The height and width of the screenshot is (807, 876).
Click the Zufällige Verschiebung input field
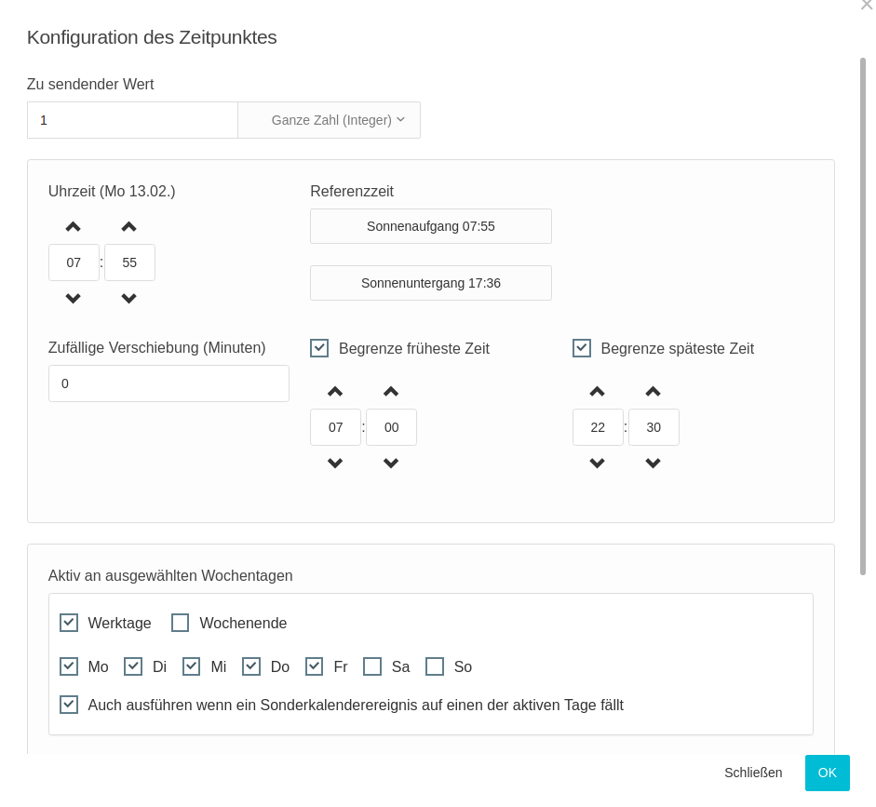(168, 383)
